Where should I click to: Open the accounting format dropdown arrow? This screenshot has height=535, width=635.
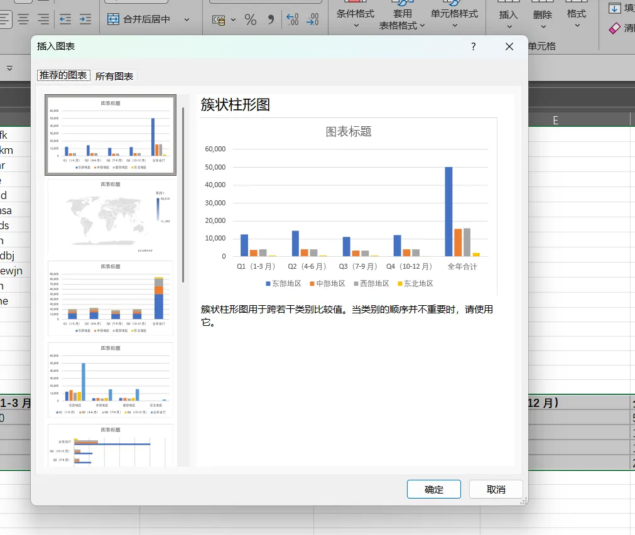tap(233, 19)
